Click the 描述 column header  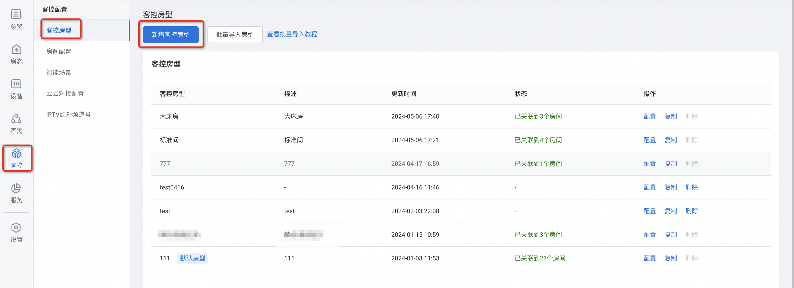pyautogui.click(x=290, y=94)
